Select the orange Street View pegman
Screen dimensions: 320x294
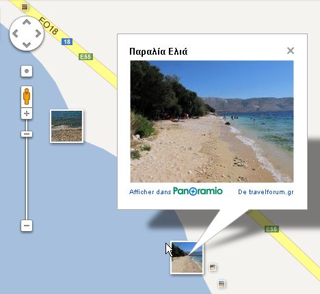(27, 96)
